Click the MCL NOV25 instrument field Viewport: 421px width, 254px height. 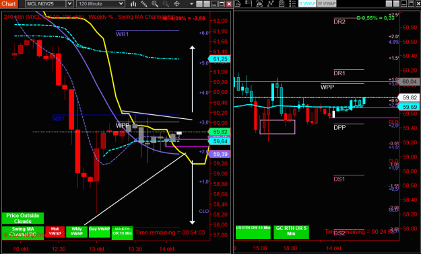pos(46,4)
